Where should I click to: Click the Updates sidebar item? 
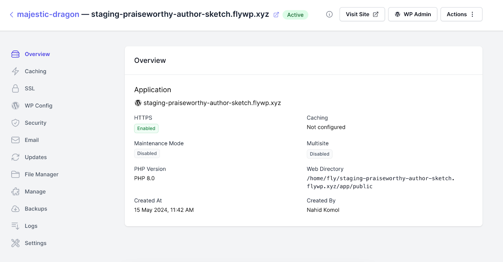point(29,157)
